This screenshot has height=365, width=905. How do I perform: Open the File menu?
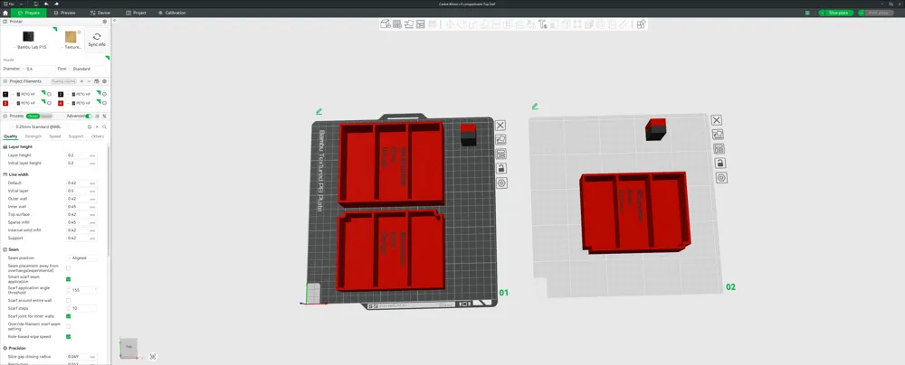pyautogui.click(x=9, y=4)
